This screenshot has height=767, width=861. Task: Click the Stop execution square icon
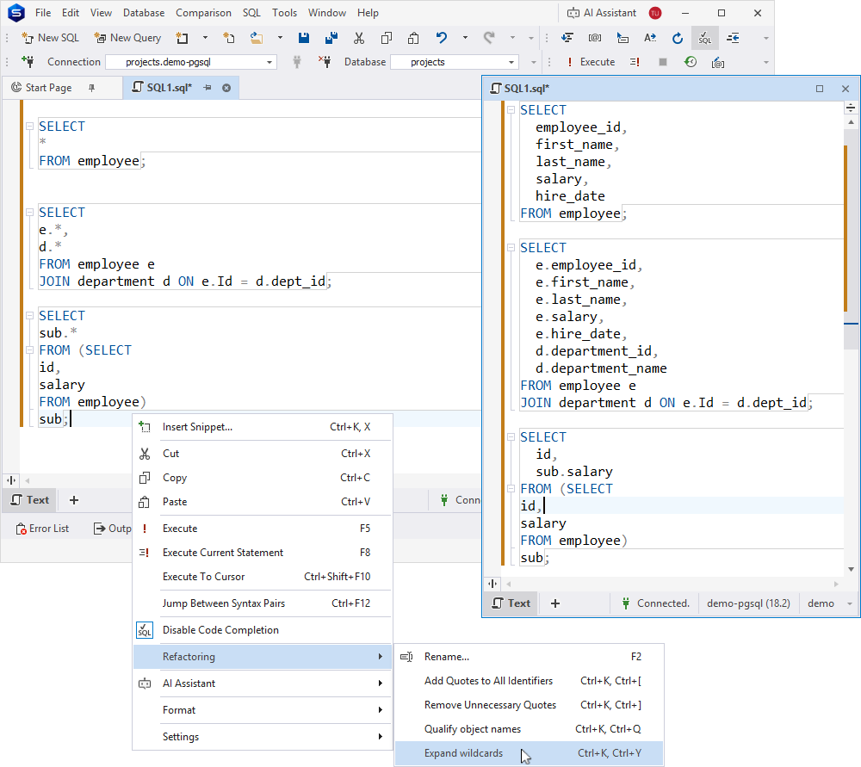click(663, 62)
